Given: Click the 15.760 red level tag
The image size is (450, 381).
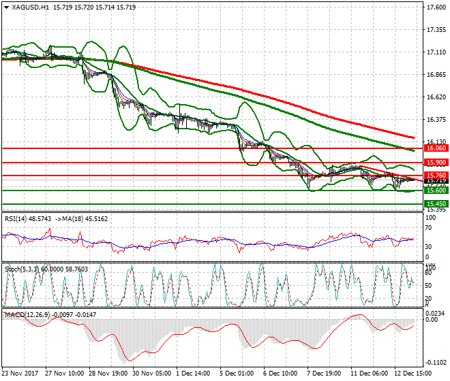Looking at the screenshot, I should [435, 176].
